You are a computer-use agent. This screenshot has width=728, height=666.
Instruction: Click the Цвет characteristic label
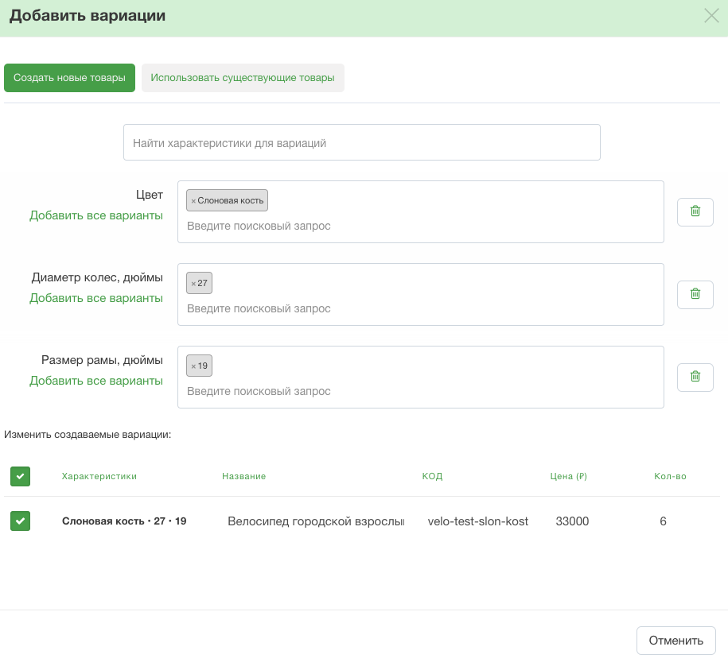point(149,195)
